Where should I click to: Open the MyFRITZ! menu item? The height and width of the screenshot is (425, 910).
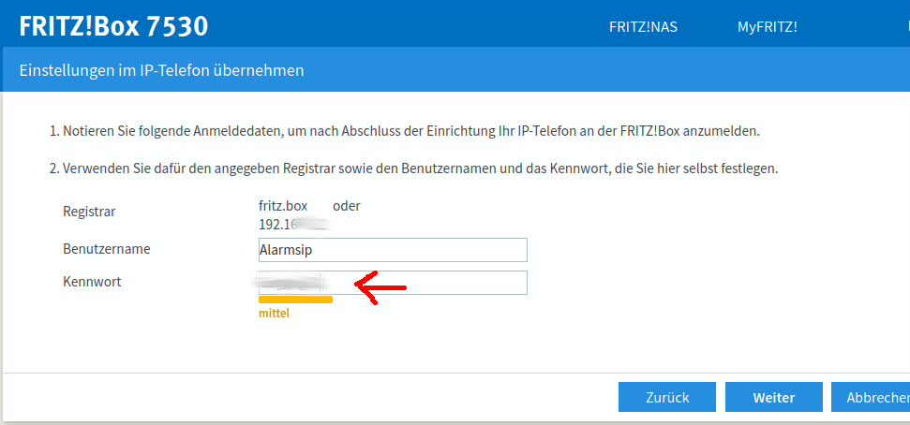767,27
